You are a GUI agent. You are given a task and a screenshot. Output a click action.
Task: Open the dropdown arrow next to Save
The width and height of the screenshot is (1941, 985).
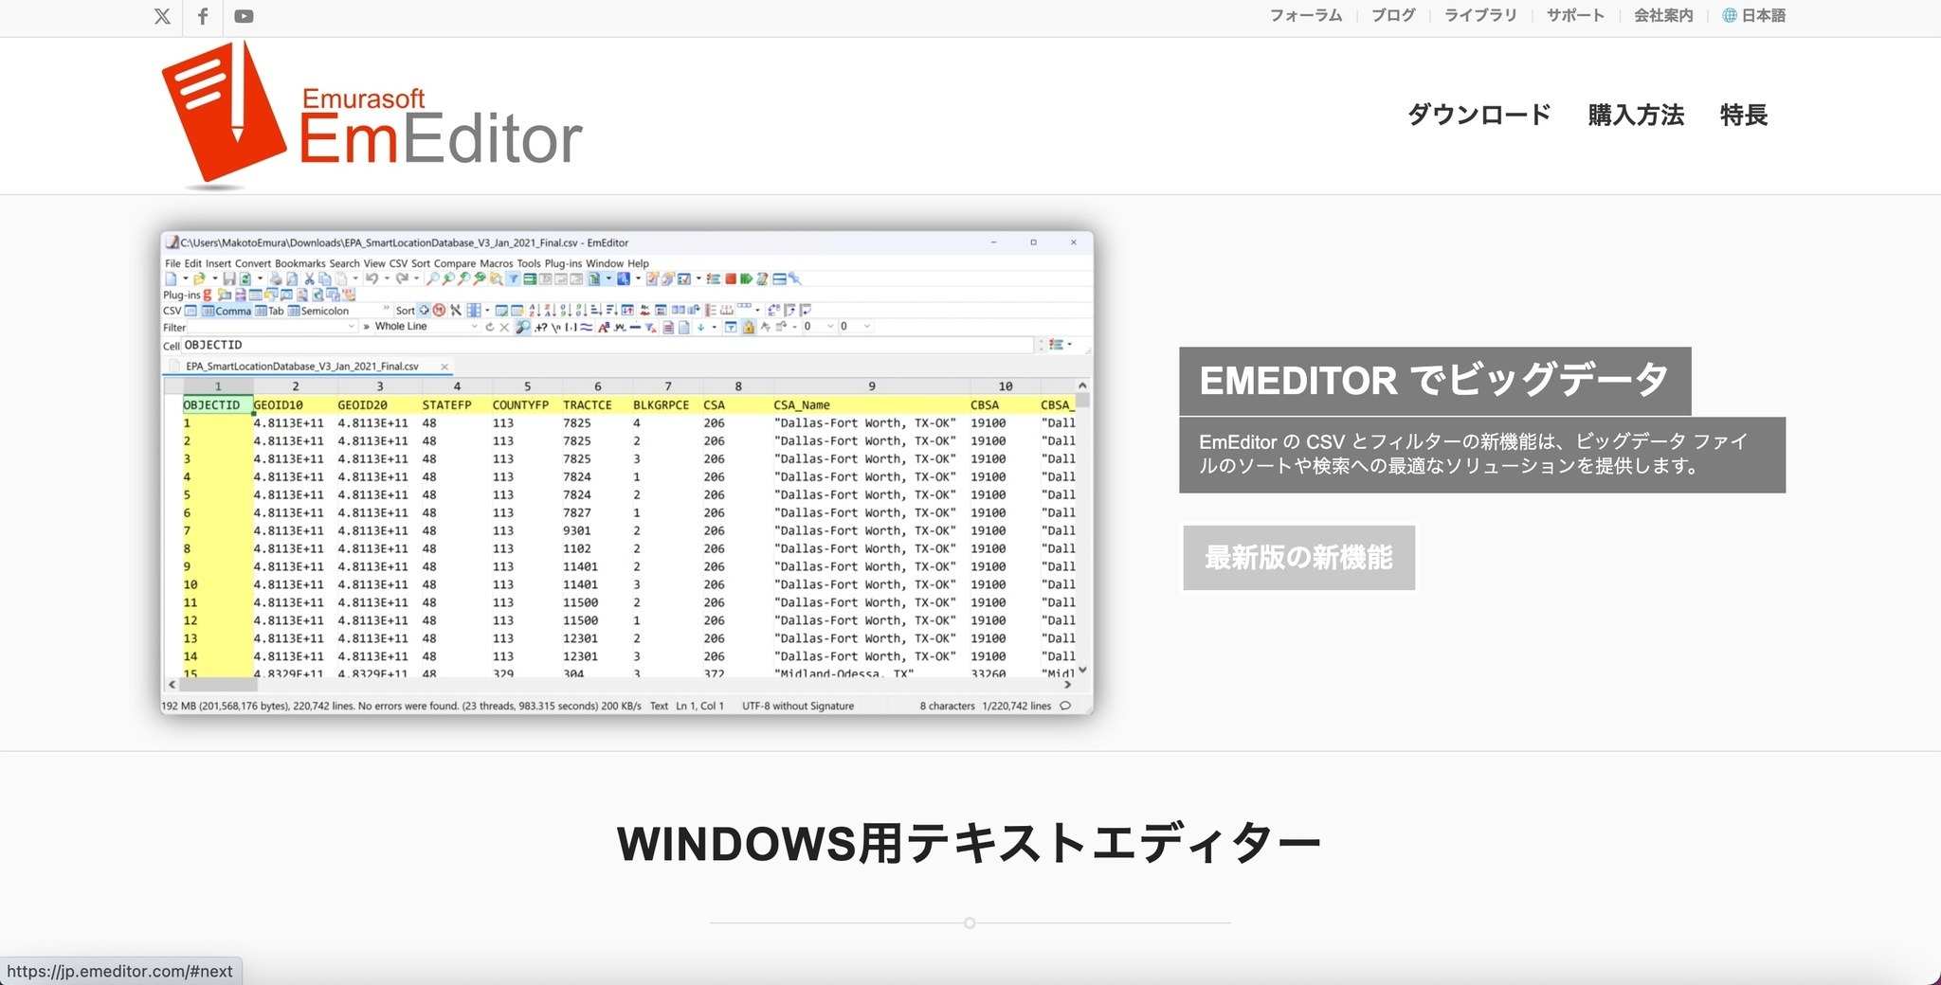259,278
